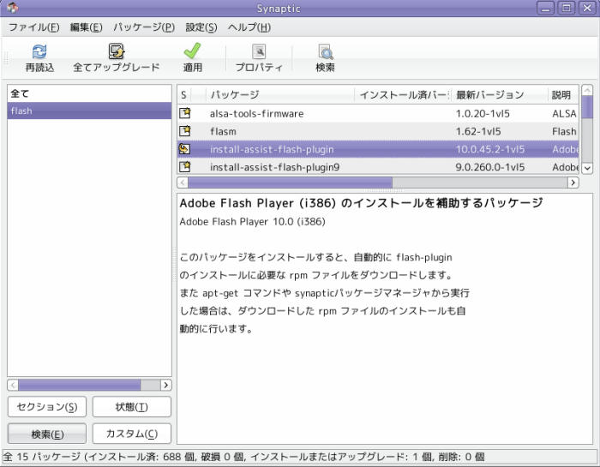Click status icon of alsa-tools-firmware
The width and height of the screenshot is (600, 467).
pos(185,113)
